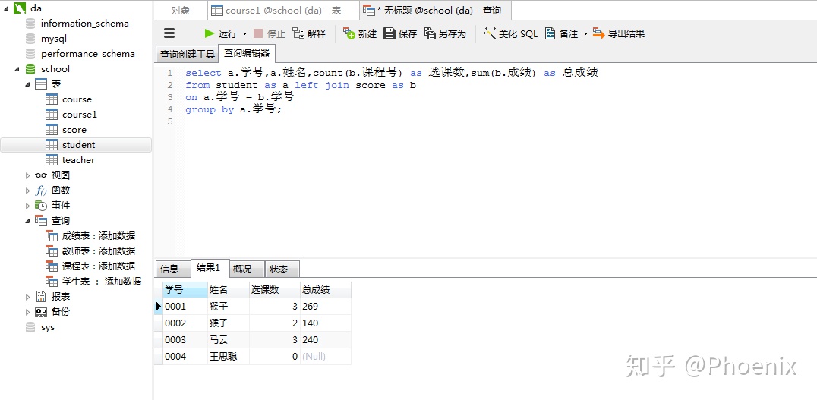This screenshot has height=400, width=817.
Task: Open saved query 成绩表：添加数据
Action: 99,236
